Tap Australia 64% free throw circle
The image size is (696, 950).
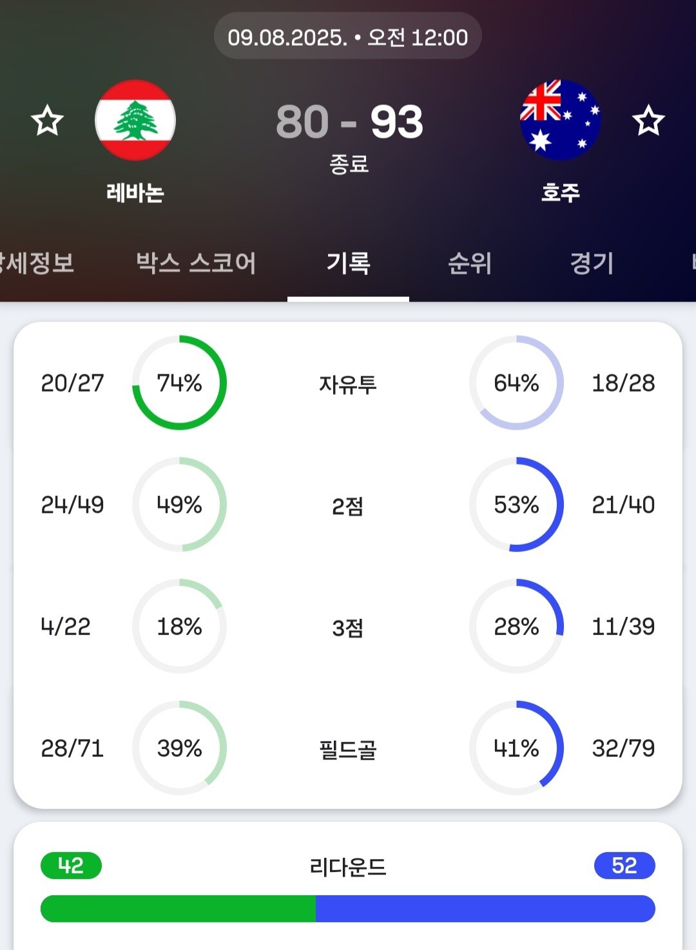pos(516,383)
